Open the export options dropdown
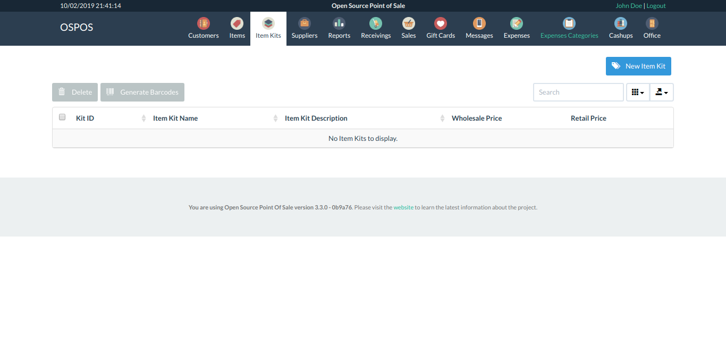Screen dimensions: 726x337 661,92
